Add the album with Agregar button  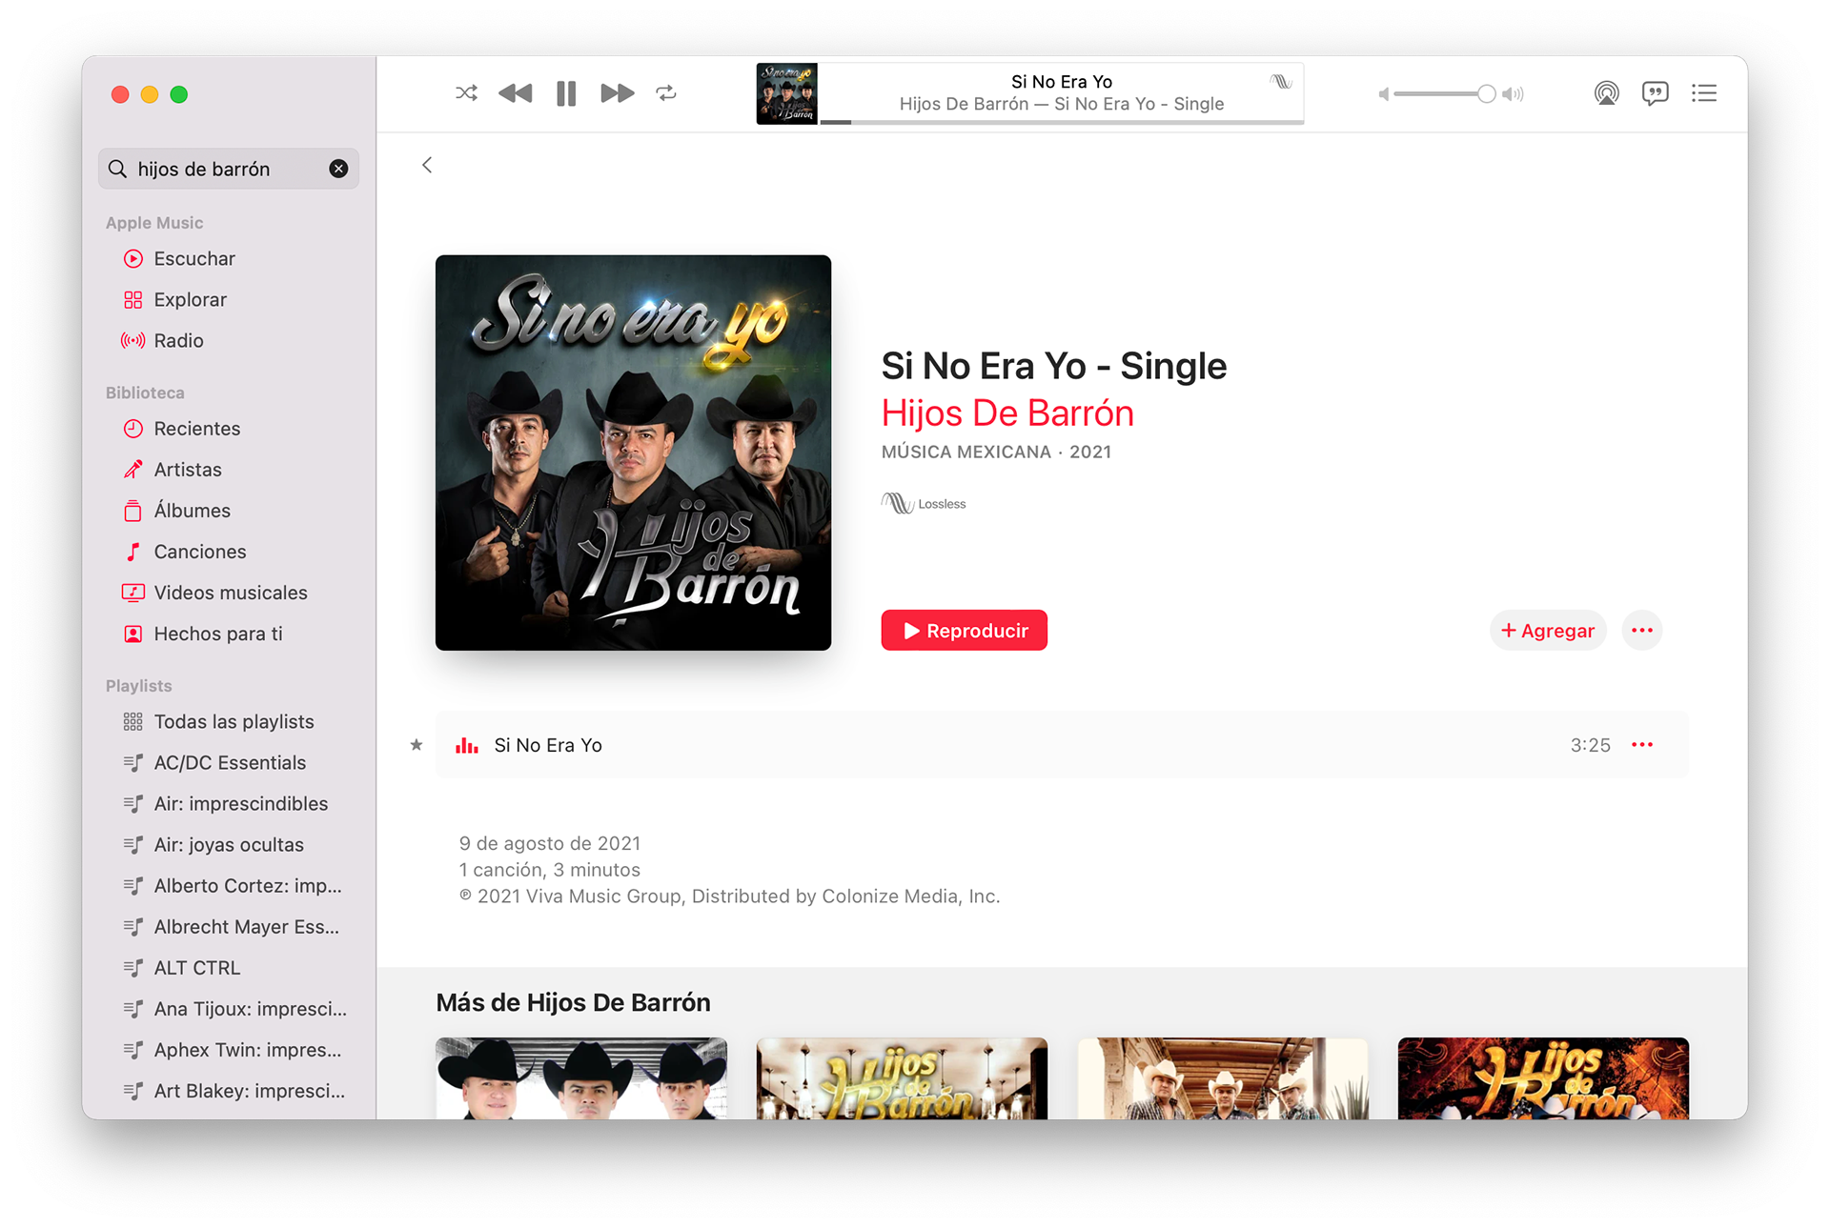click(1548, 631)
